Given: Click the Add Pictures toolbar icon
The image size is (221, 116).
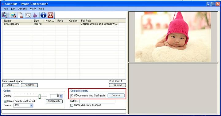Looking at the screenshot, I should coord(5,15).
